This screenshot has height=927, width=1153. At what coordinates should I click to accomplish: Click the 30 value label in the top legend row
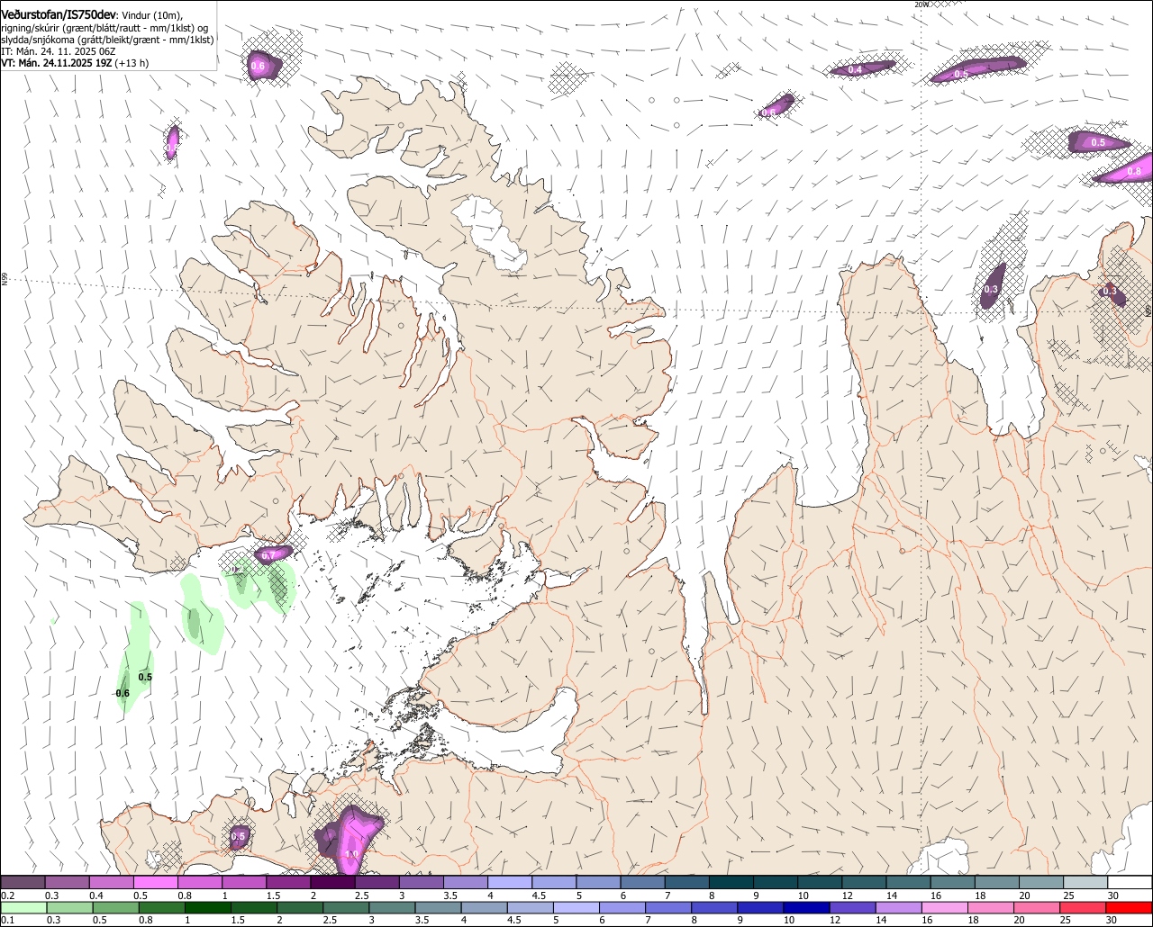[1112, 895]
